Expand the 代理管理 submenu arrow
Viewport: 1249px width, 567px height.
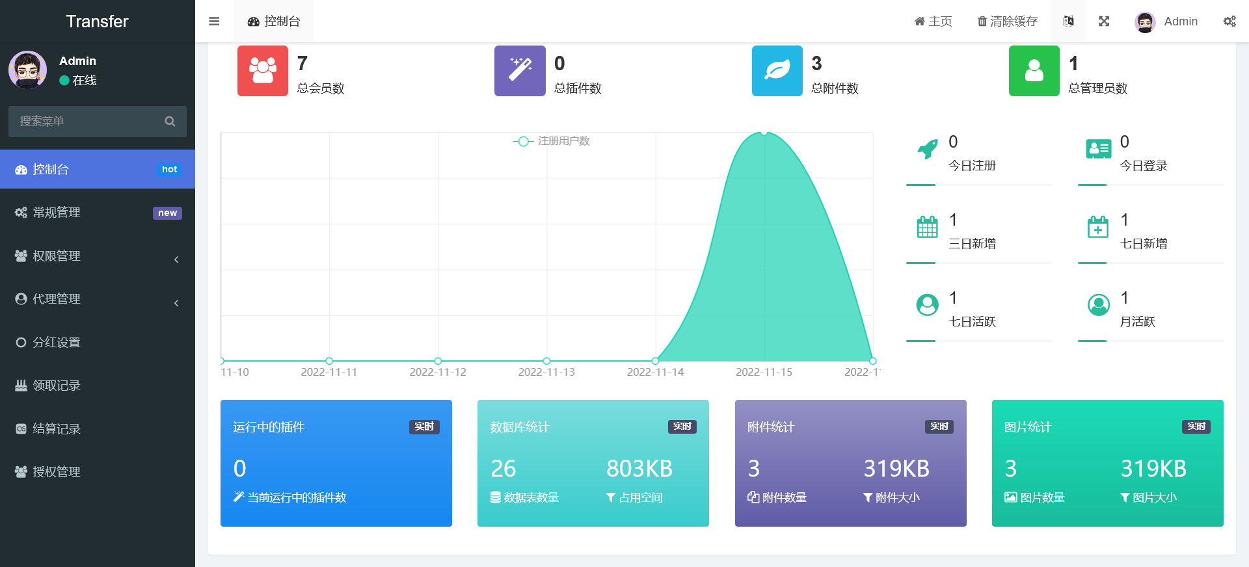point(176,303)
